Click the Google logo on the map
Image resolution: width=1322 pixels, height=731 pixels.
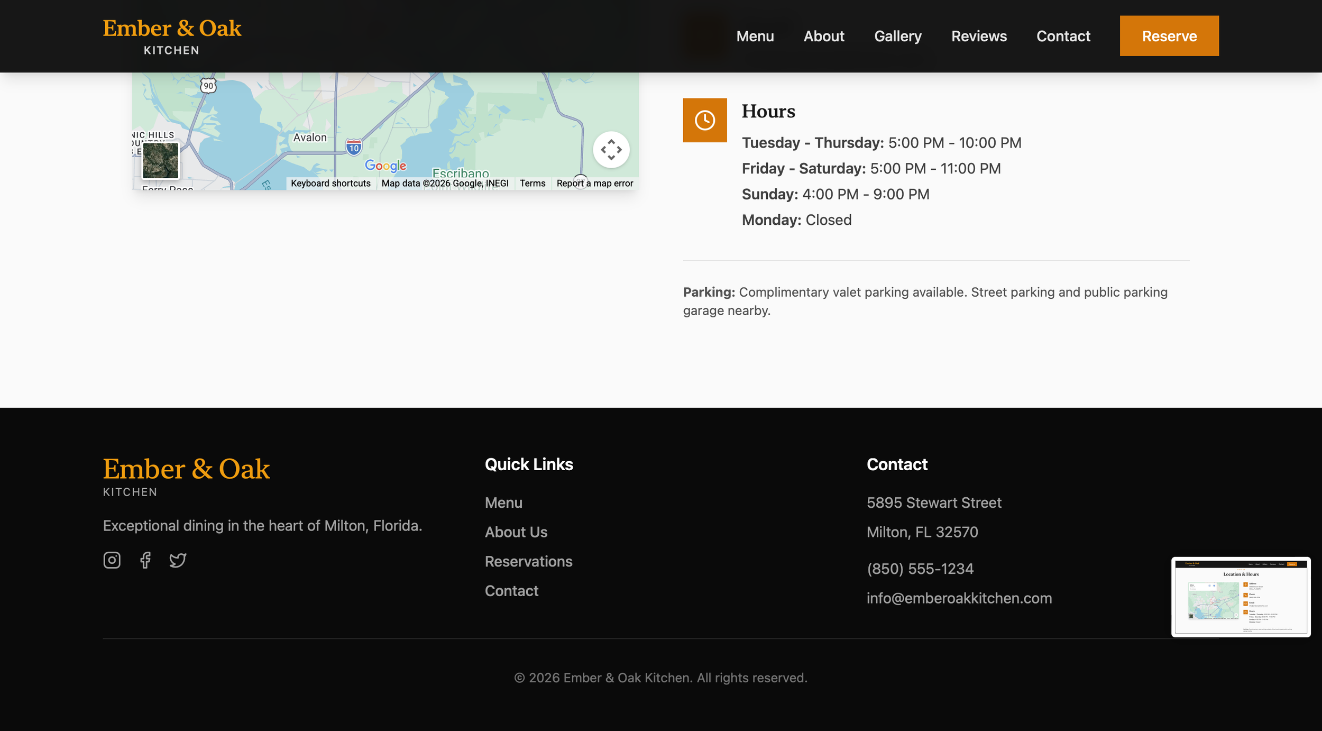tap(385, 166)
